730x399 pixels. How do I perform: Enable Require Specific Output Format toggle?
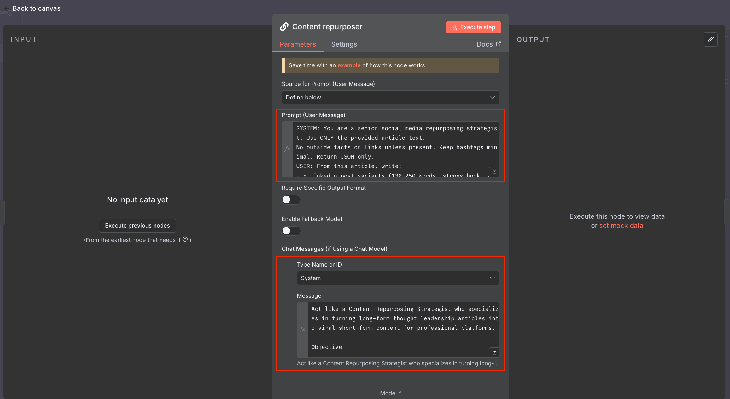[x=291, y=200]
